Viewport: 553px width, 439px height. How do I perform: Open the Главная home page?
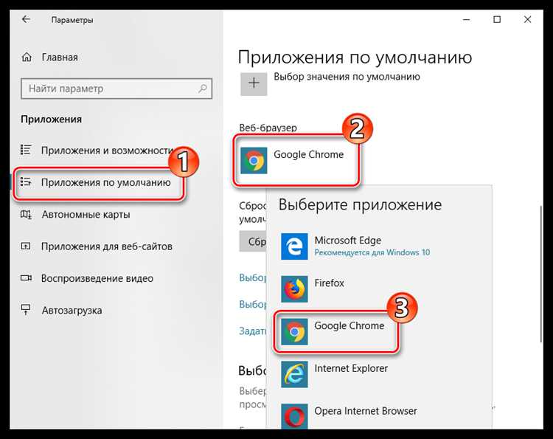tap(49, 57)
